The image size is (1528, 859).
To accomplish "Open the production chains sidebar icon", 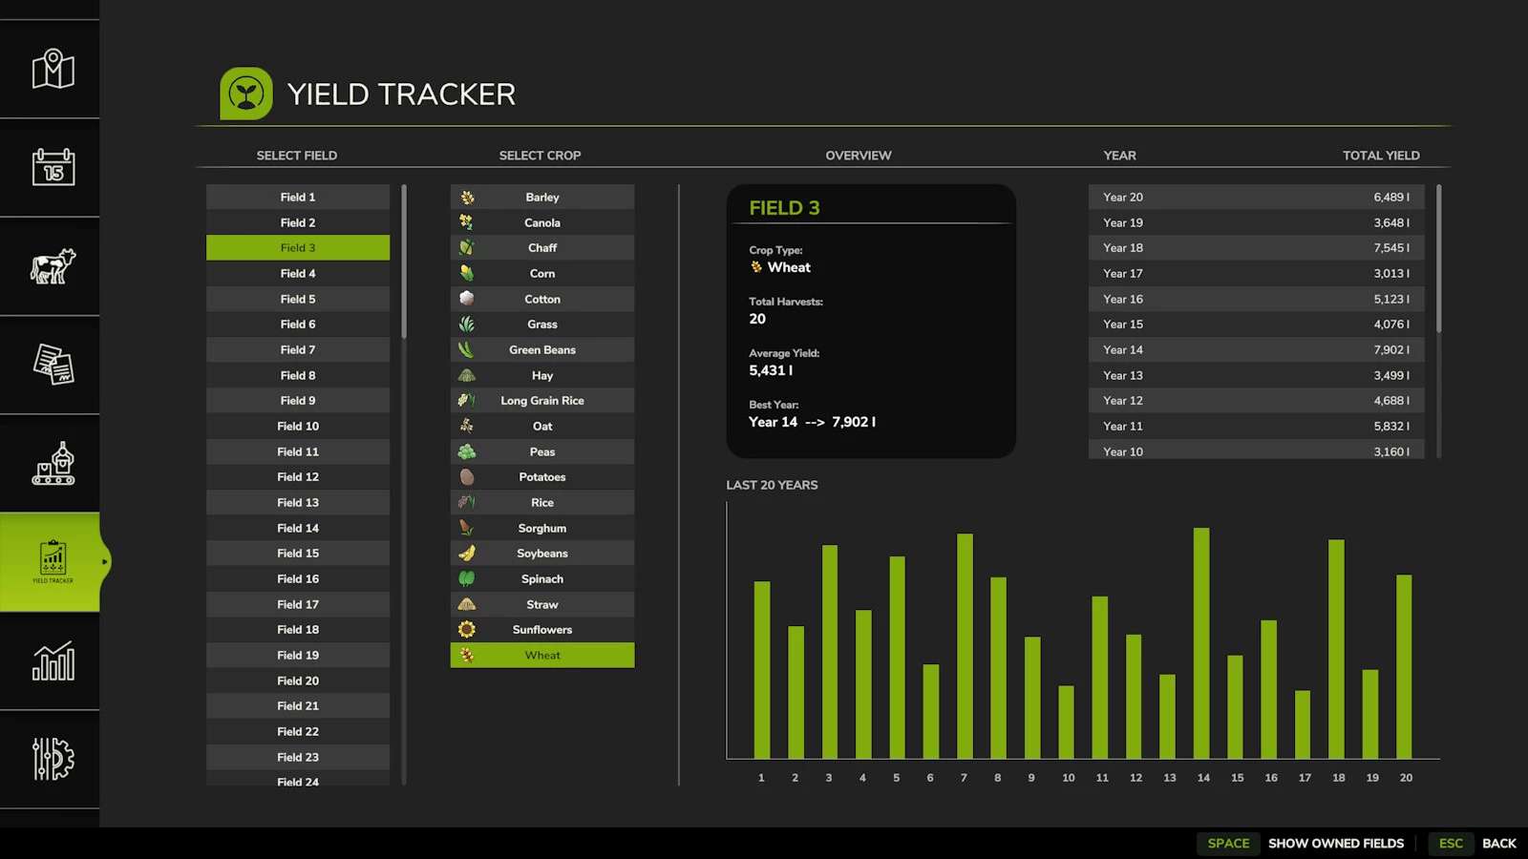I will 51,465.
